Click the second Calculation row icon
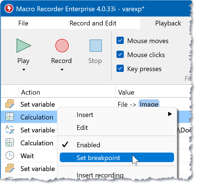 point(10,143)
